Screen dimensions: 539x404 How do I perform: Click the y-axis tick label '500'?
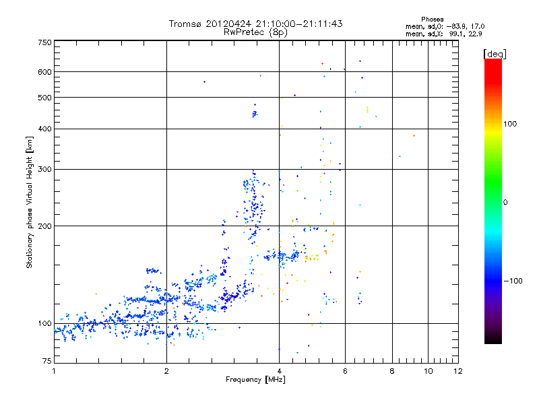44,98
